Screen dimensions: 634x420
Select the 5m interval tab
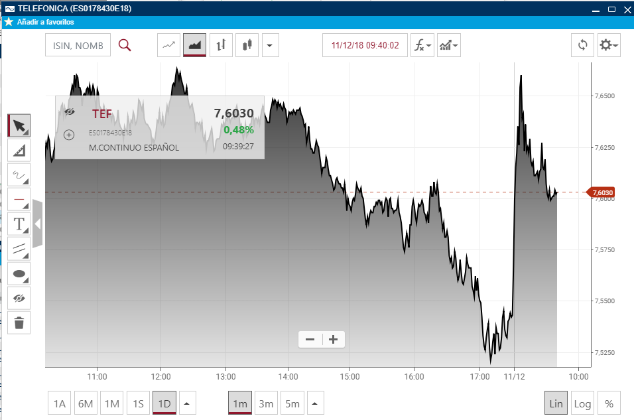coord(292,403)
